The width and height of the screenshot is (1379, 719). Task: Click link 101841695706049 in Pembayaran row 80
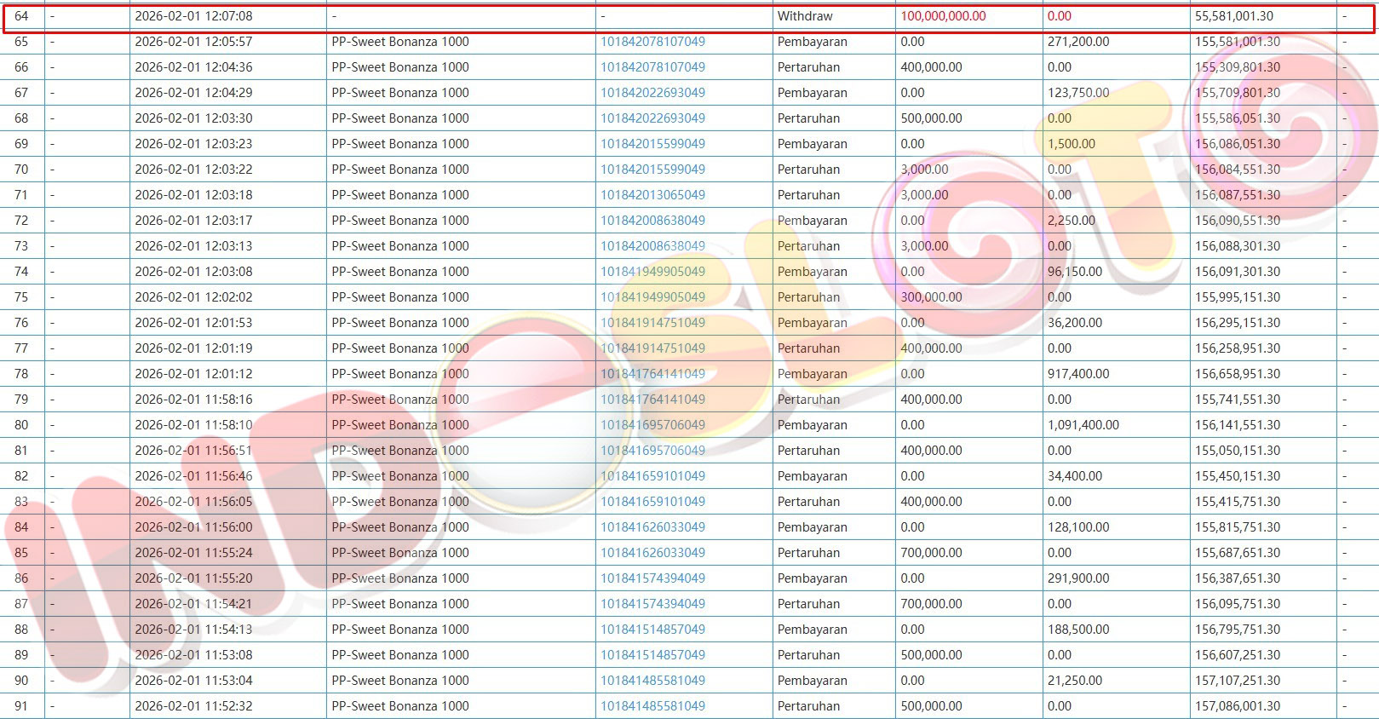click(x=652, y=425)
